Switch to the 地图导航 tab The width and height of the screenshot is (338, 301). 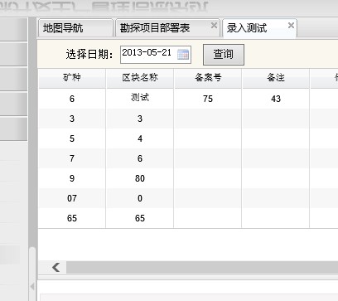coord(75,27)
